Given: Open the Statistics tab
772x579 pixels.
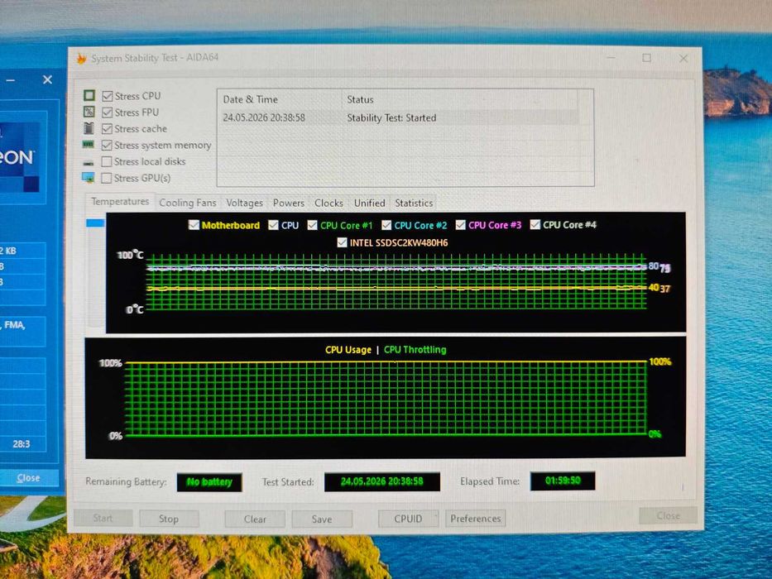Looking at the screenshot, I should coord(414,203).
